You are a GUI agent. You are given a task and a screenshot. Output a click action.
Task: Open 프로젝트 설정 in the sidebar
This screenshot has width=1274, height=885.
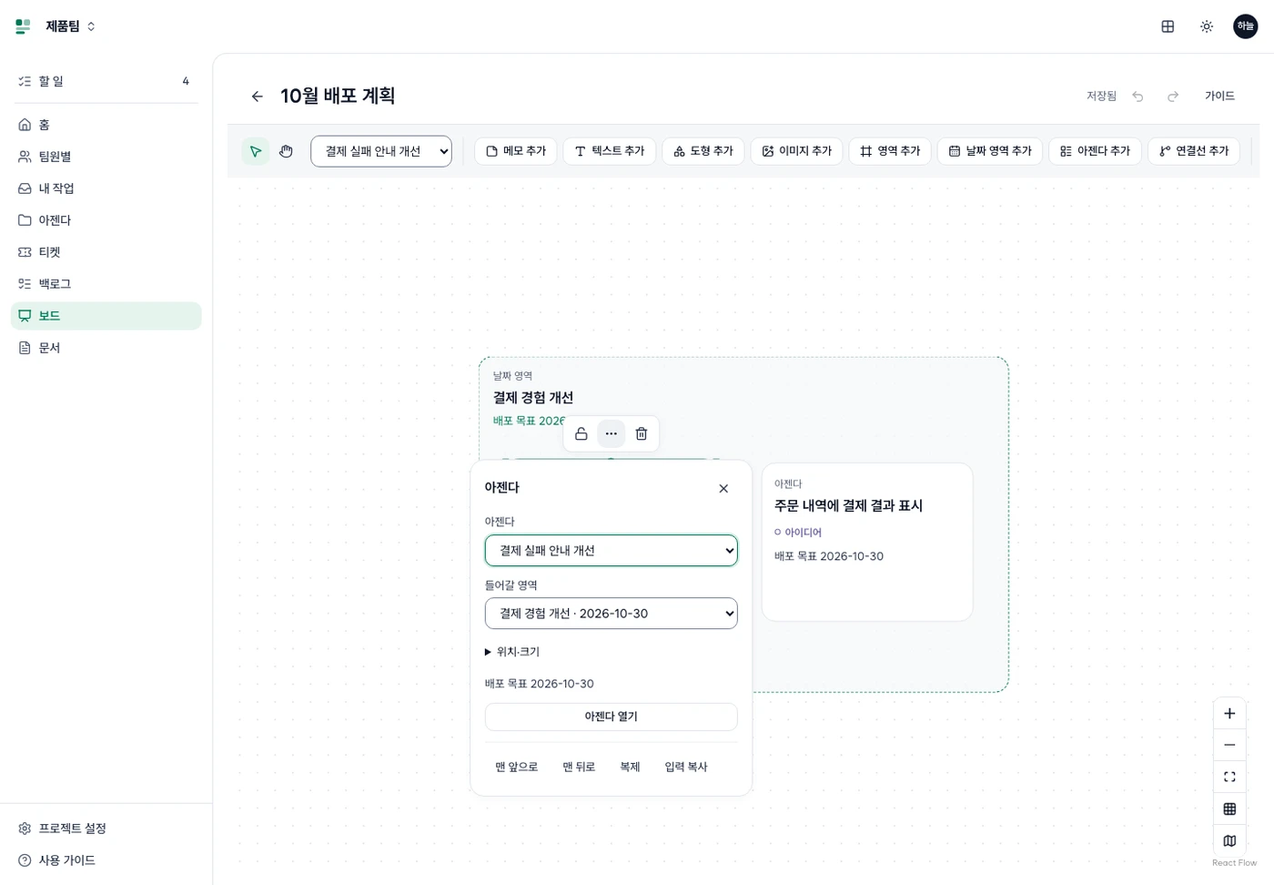point(106,829)
